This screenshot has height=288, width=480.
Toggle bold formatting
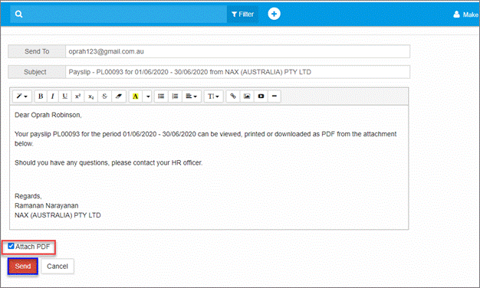(41, 97)
